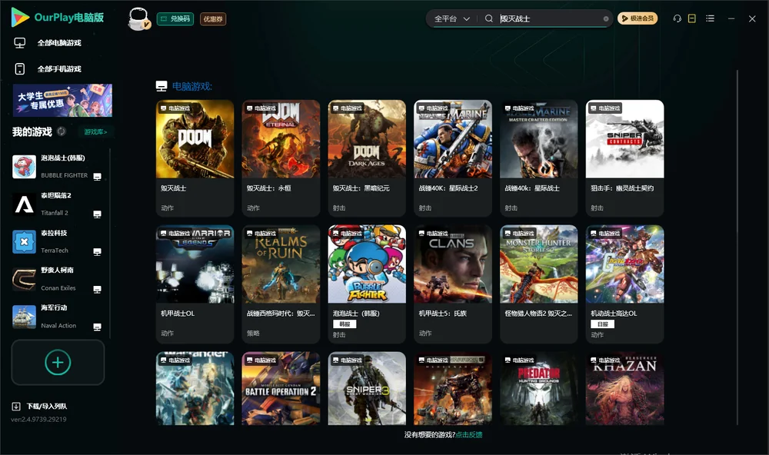Expand the 全平台 platform dropdown

[x=451, y=18]
